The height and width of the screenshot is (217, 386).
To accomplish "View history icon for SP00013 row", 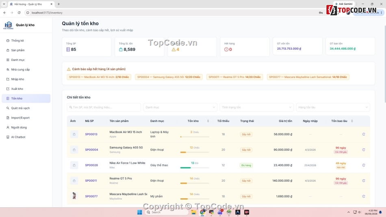I will tap(364, 134).
